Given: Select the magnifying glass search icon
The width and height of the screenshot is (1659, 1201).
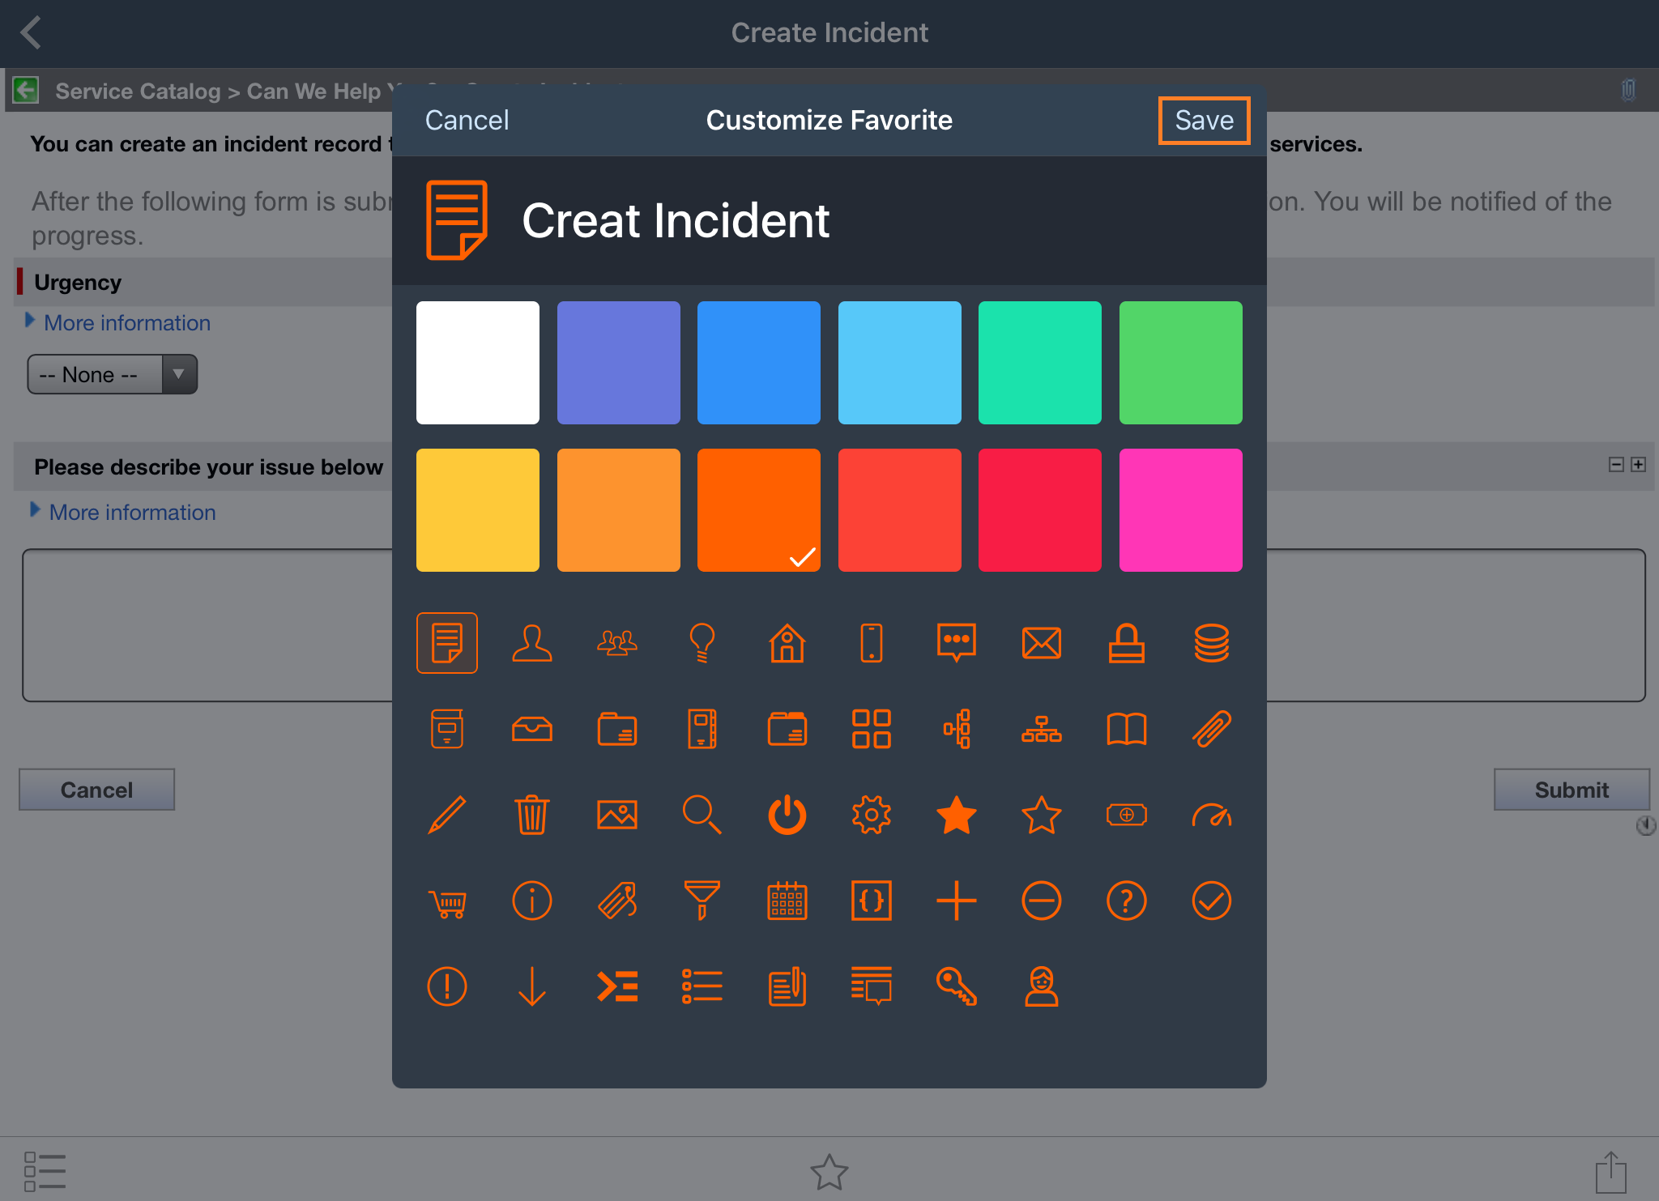Looking at the screenshot, I should [702, 816].
